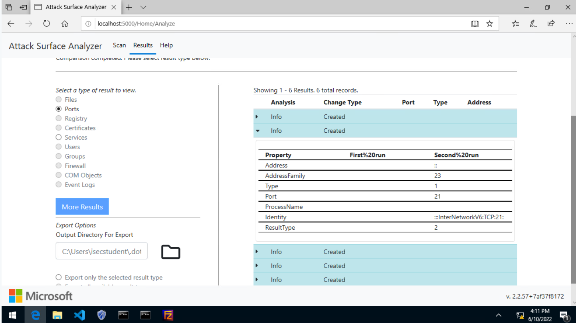
Task: Click the browser address bar
Action: point(275,24)
